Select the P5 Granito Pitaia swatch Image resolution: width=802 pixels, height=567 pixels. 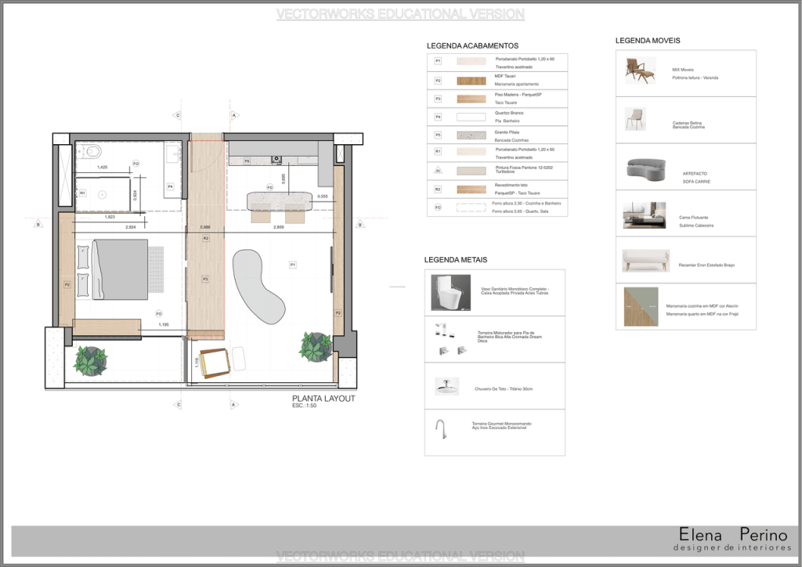471,134
